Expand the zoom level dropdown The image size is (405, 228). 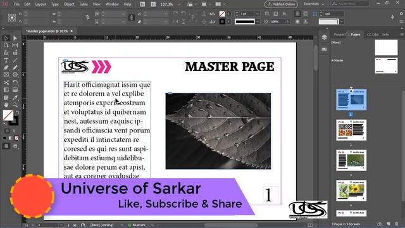(x=179, y=4)
